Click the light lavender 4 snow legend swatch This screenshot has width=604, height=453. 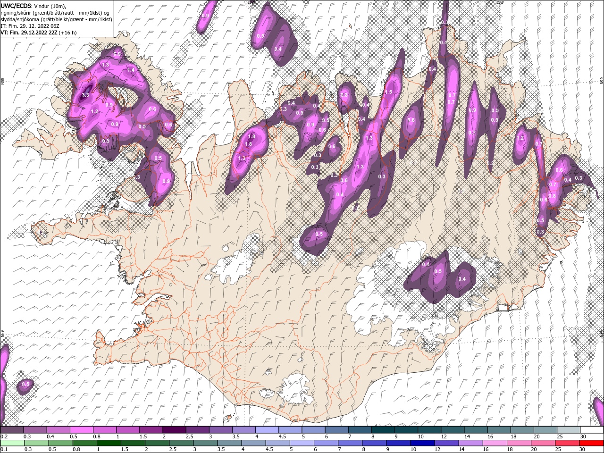[267, 430]
